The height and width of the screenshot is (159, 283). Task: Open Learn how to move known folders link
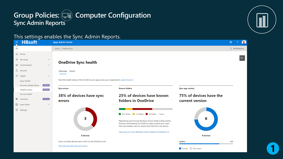coord(143,132)
